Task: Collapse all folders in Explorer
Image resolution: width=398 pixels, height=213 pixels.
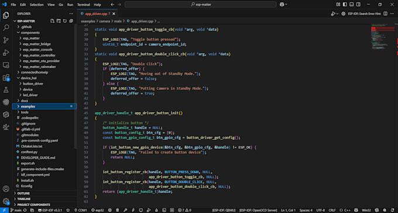Action: (71, 21)
